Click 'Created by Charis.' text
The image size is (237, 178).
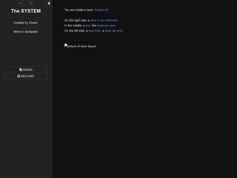point(26,23)
